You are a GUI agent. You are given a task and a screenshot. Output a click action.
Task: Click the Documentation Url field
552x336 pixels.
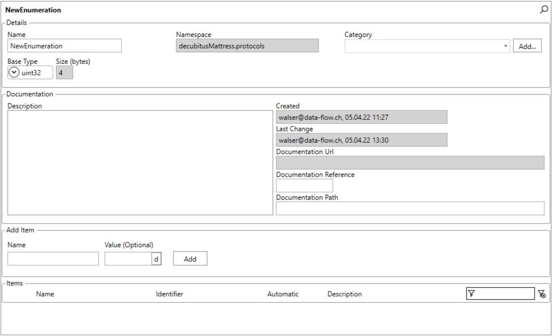(x=410, y=163)
